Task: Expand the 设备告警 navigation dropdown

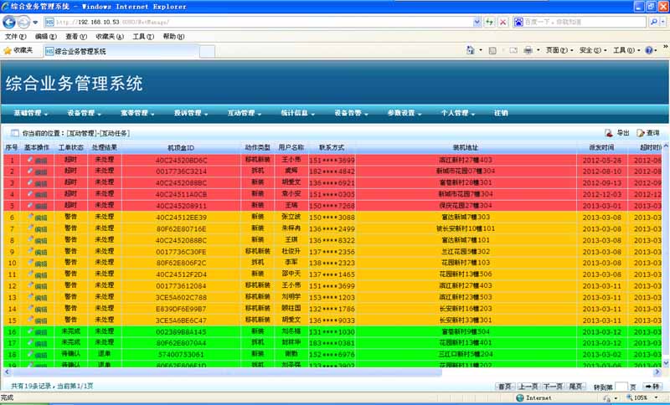Action: [353, 113]
